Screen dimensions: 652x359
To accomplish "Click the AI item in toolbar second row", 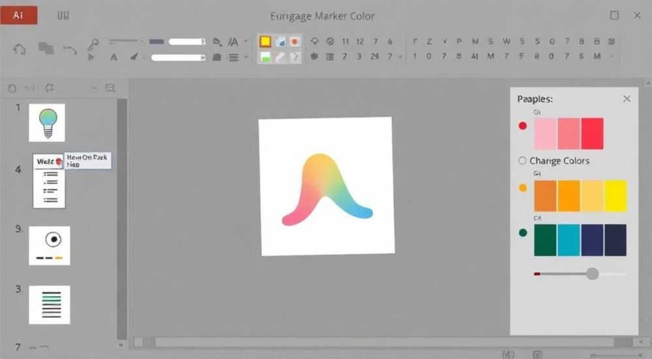I will 475,56.
